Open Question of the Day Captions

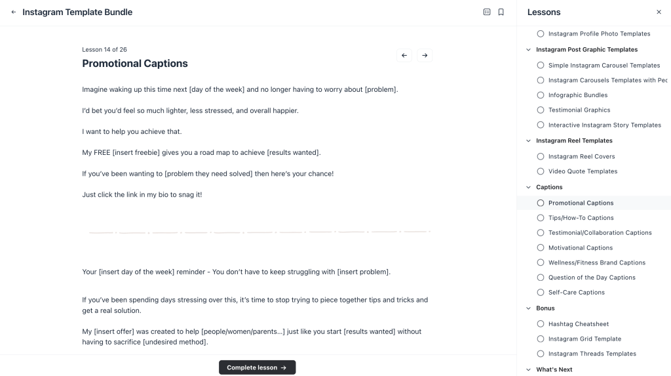click(592, 277)
